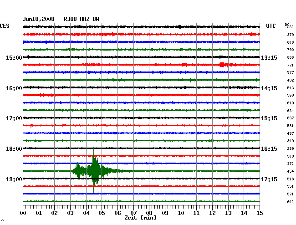Select the 19:00 local time label

[14, 179]
